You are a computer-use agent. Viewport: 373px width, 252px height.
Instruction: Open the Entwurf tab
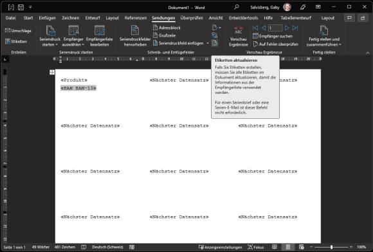(93, 18)
